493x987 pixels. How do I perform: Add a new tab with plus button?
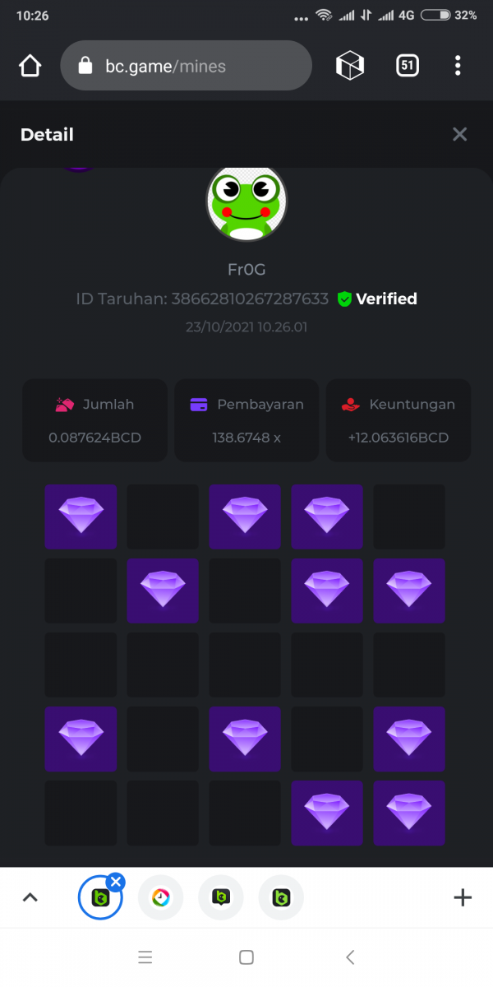[463, 897]
